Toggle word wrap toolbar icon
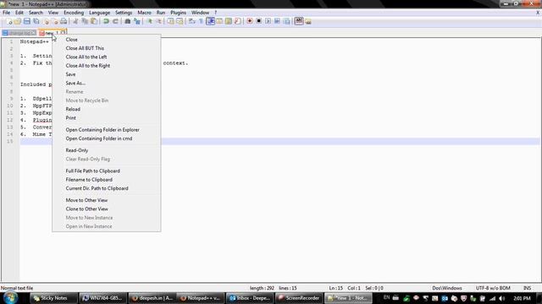This screenshot has width=542, height=304. [192, 21]
